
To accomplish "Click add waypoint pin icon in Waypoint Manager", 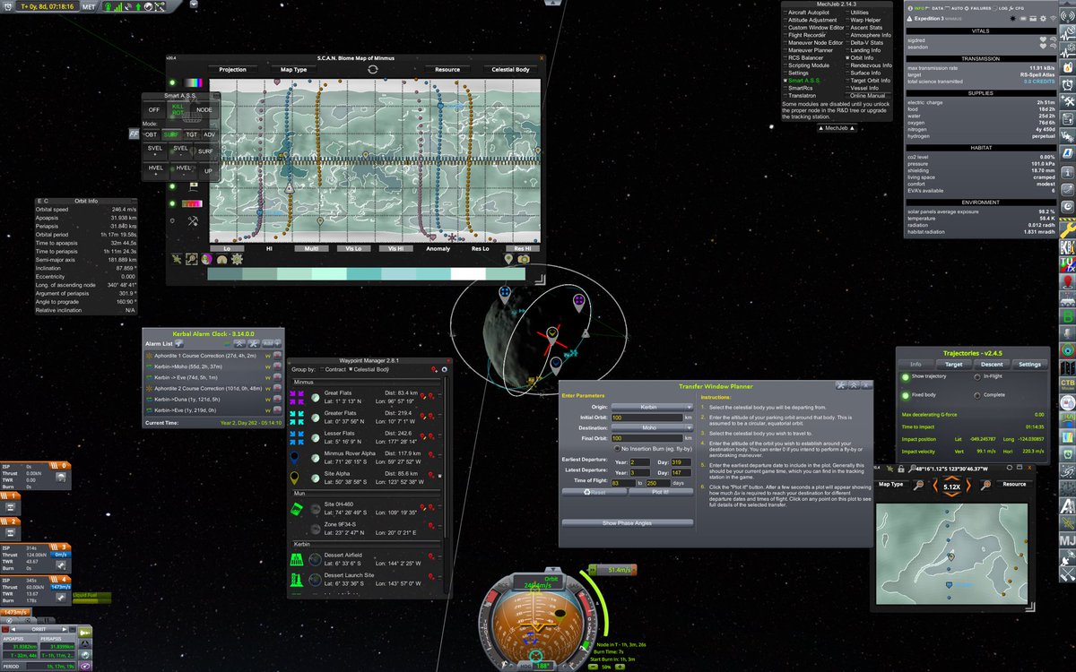I will click(434, 369).
